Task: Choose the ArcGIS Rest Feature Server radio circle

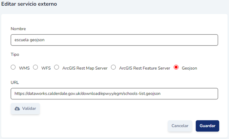Action: 113,67
